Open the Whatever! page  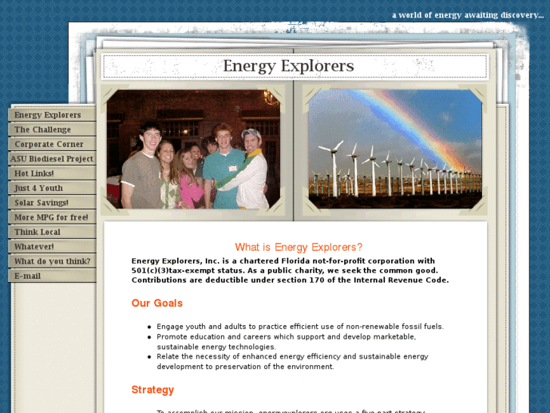52,247
